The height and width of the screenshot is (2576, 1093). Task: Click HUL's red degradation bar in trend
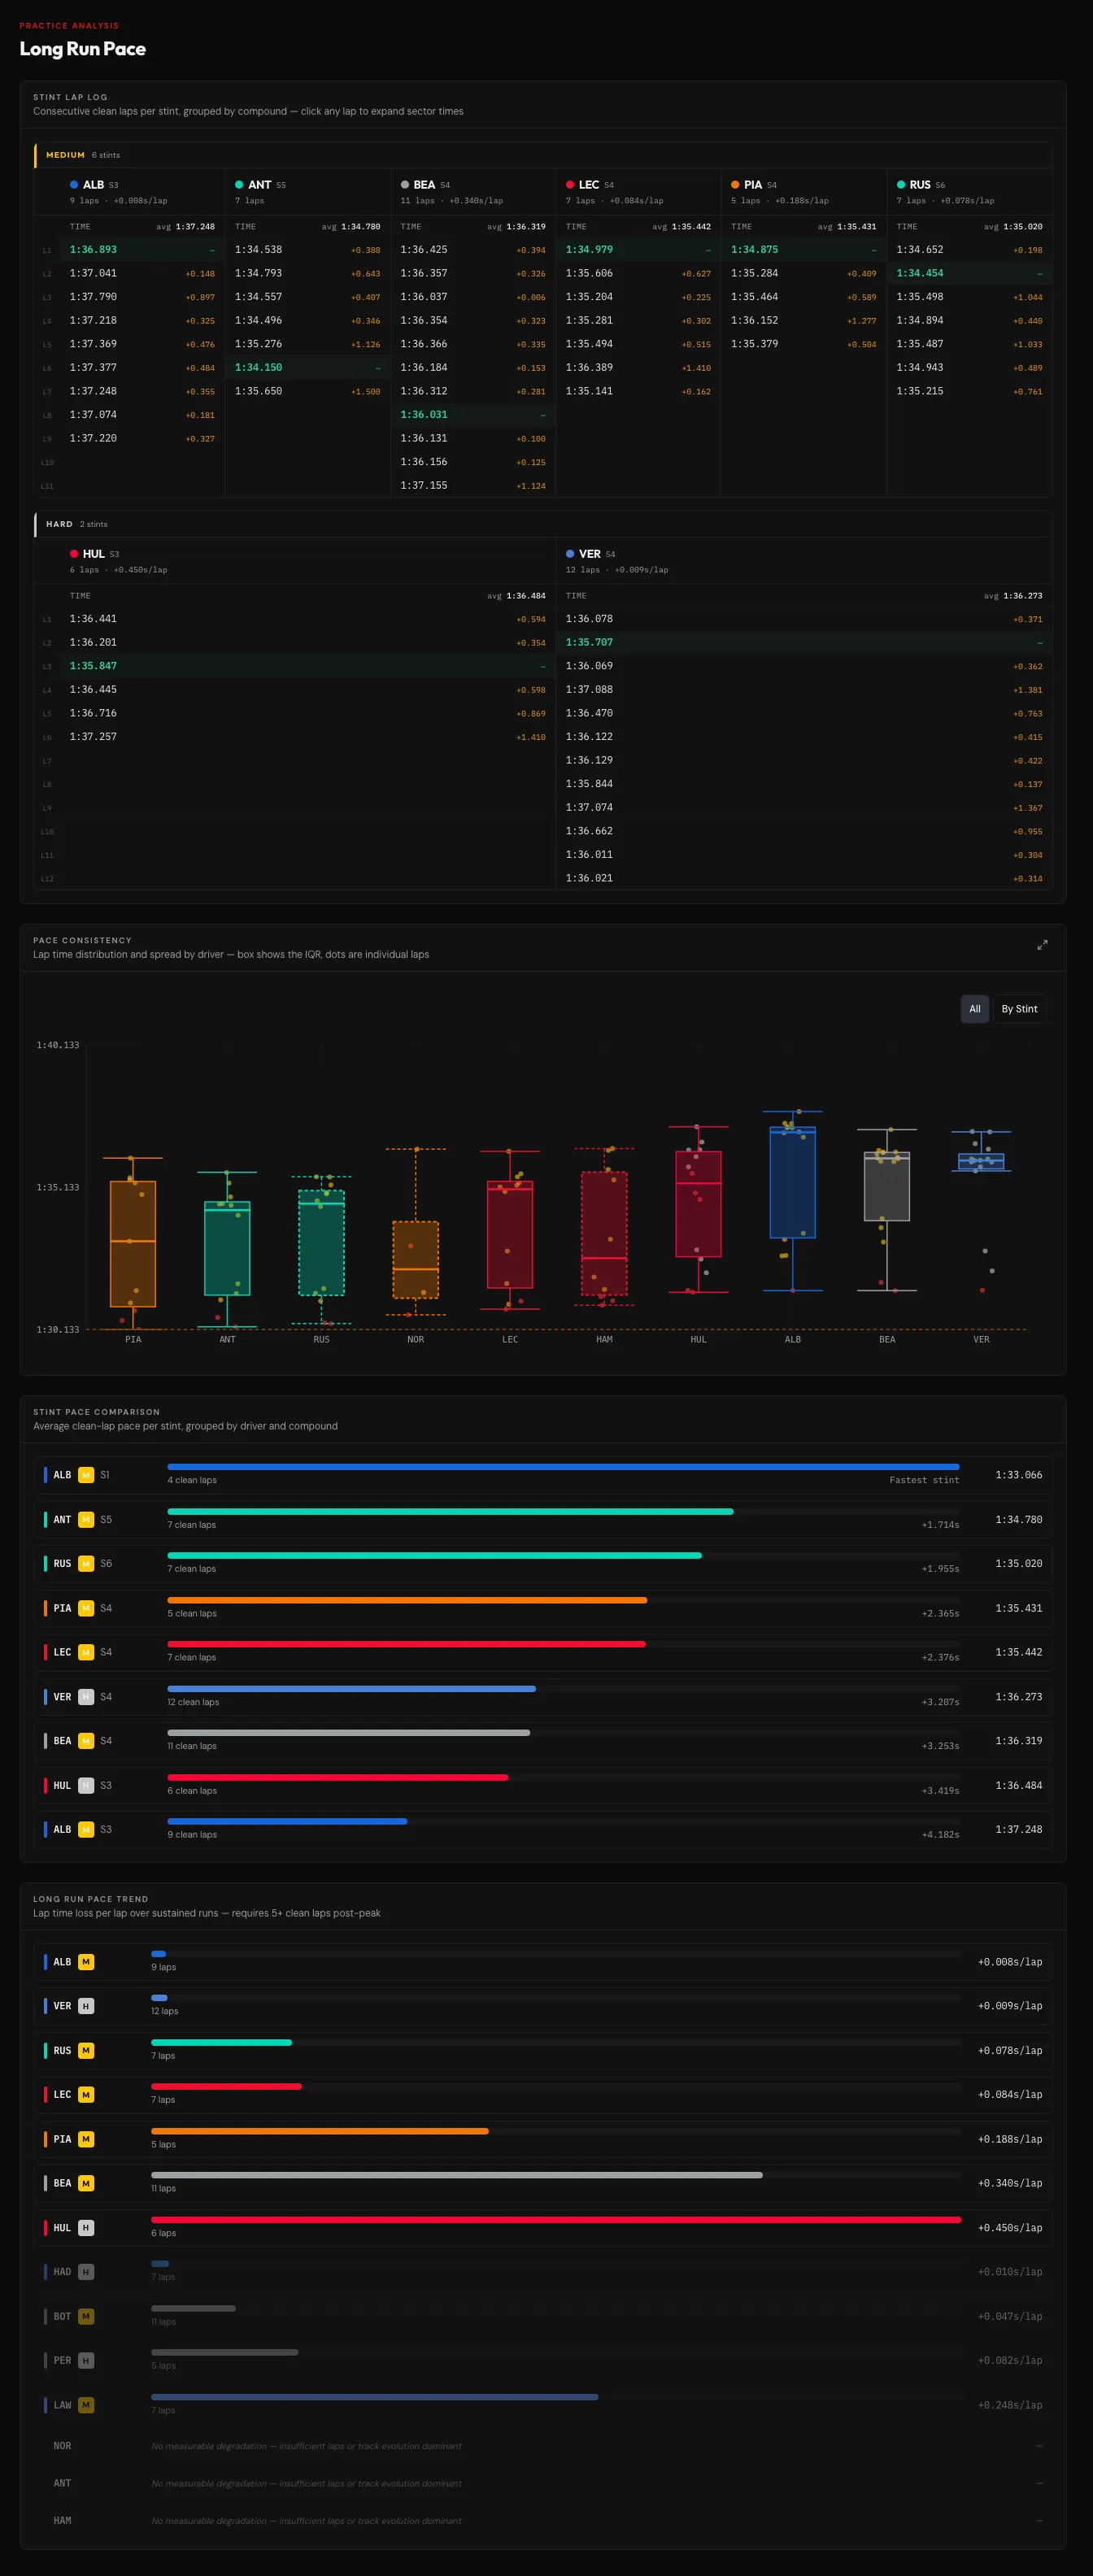click(x=556, y=2220)
